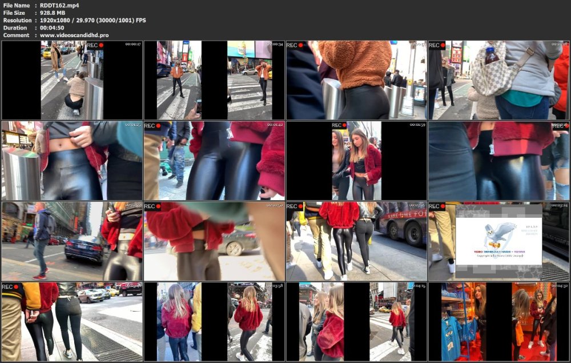
Task: Open the thumbnail stamped 00:03:24
Action: [x=499, y=241]
